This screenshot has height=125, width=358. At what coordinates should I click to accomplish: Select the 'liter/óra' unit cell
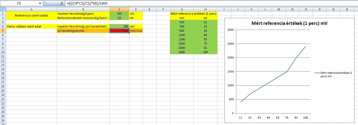point(136,30)
